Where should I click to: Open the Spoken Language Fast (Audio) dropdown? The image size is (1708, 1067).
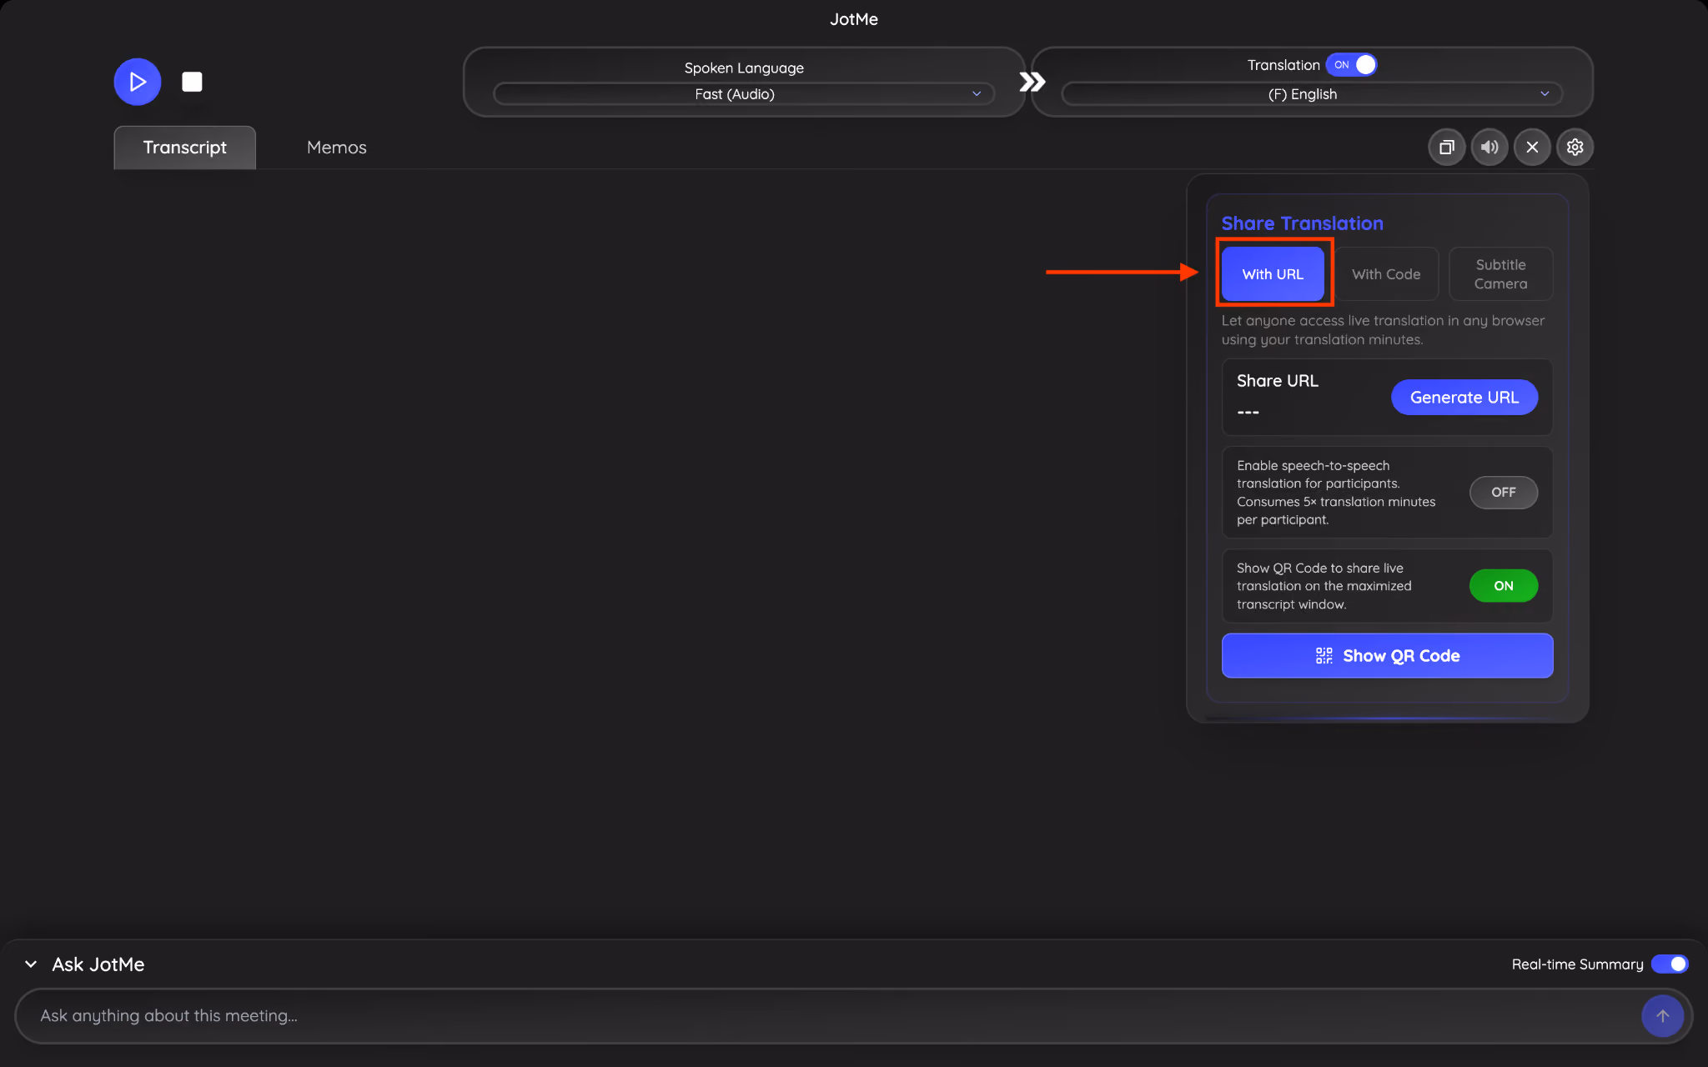tap(744, 94)
